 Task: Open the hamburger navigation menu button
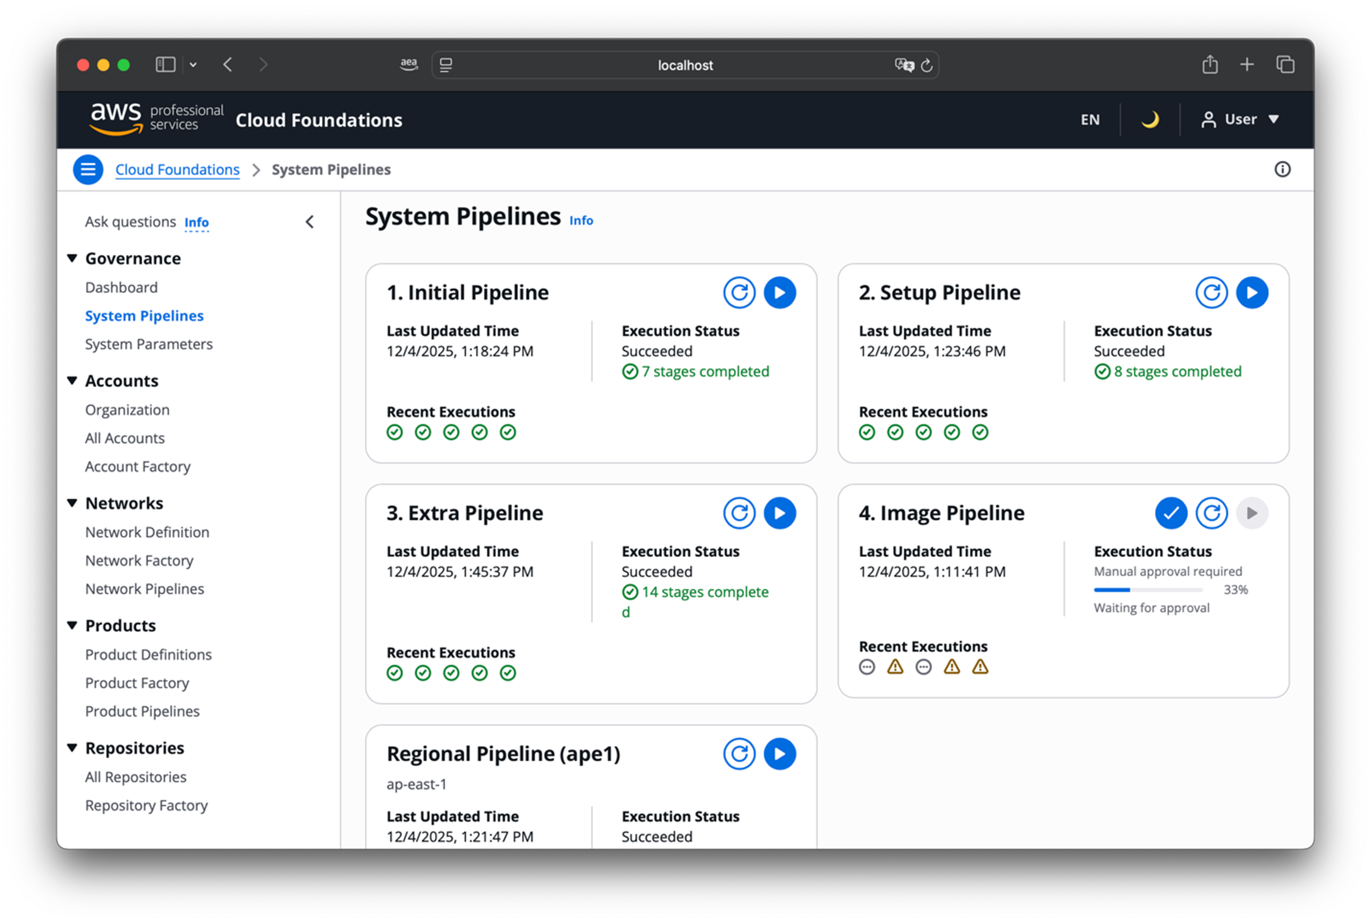pyautogui.click(x=88, y=169)
